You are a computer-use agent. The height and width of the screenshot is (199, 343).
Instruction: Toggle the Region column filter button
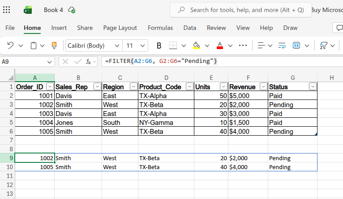coord(133,87)
